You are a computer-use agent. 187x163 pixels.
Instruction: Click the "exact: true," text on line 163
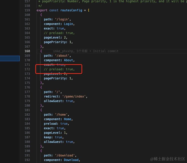[55, 28]
